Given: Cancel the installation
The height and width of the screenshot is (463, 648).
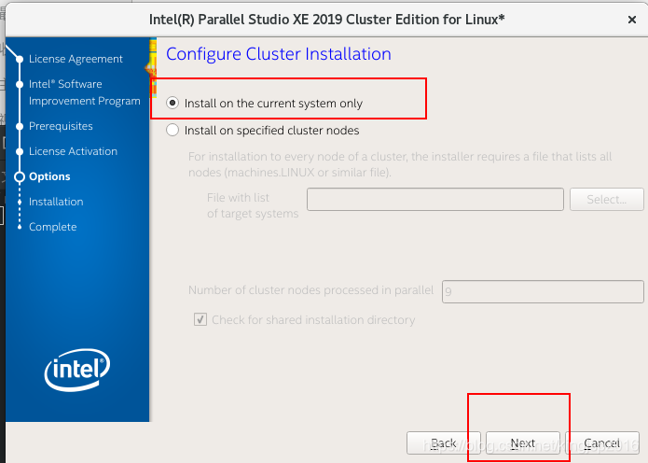Looking at the screenshot, I should (x=602, y=443).
